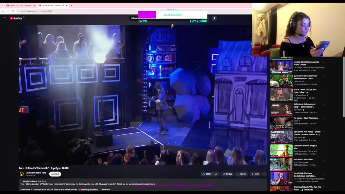
Task: Open comedycentralasia link in description
Action: tap(89, 189)
